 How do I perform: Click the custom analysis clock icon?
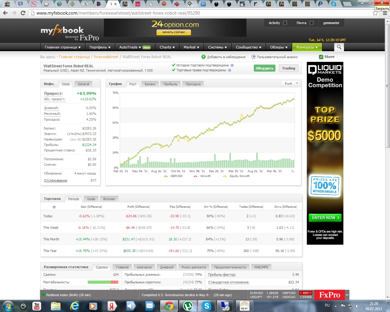253,57
